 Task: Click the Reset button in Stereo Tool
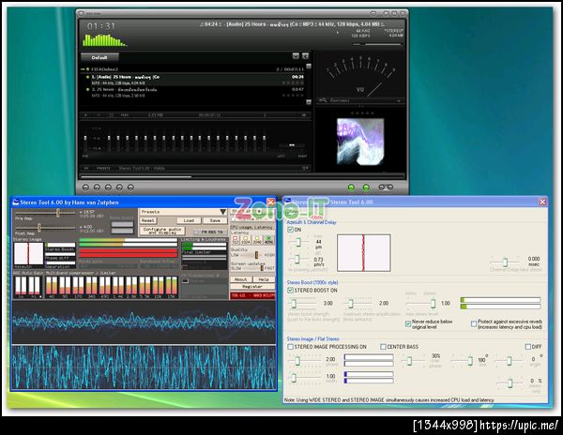147,220
